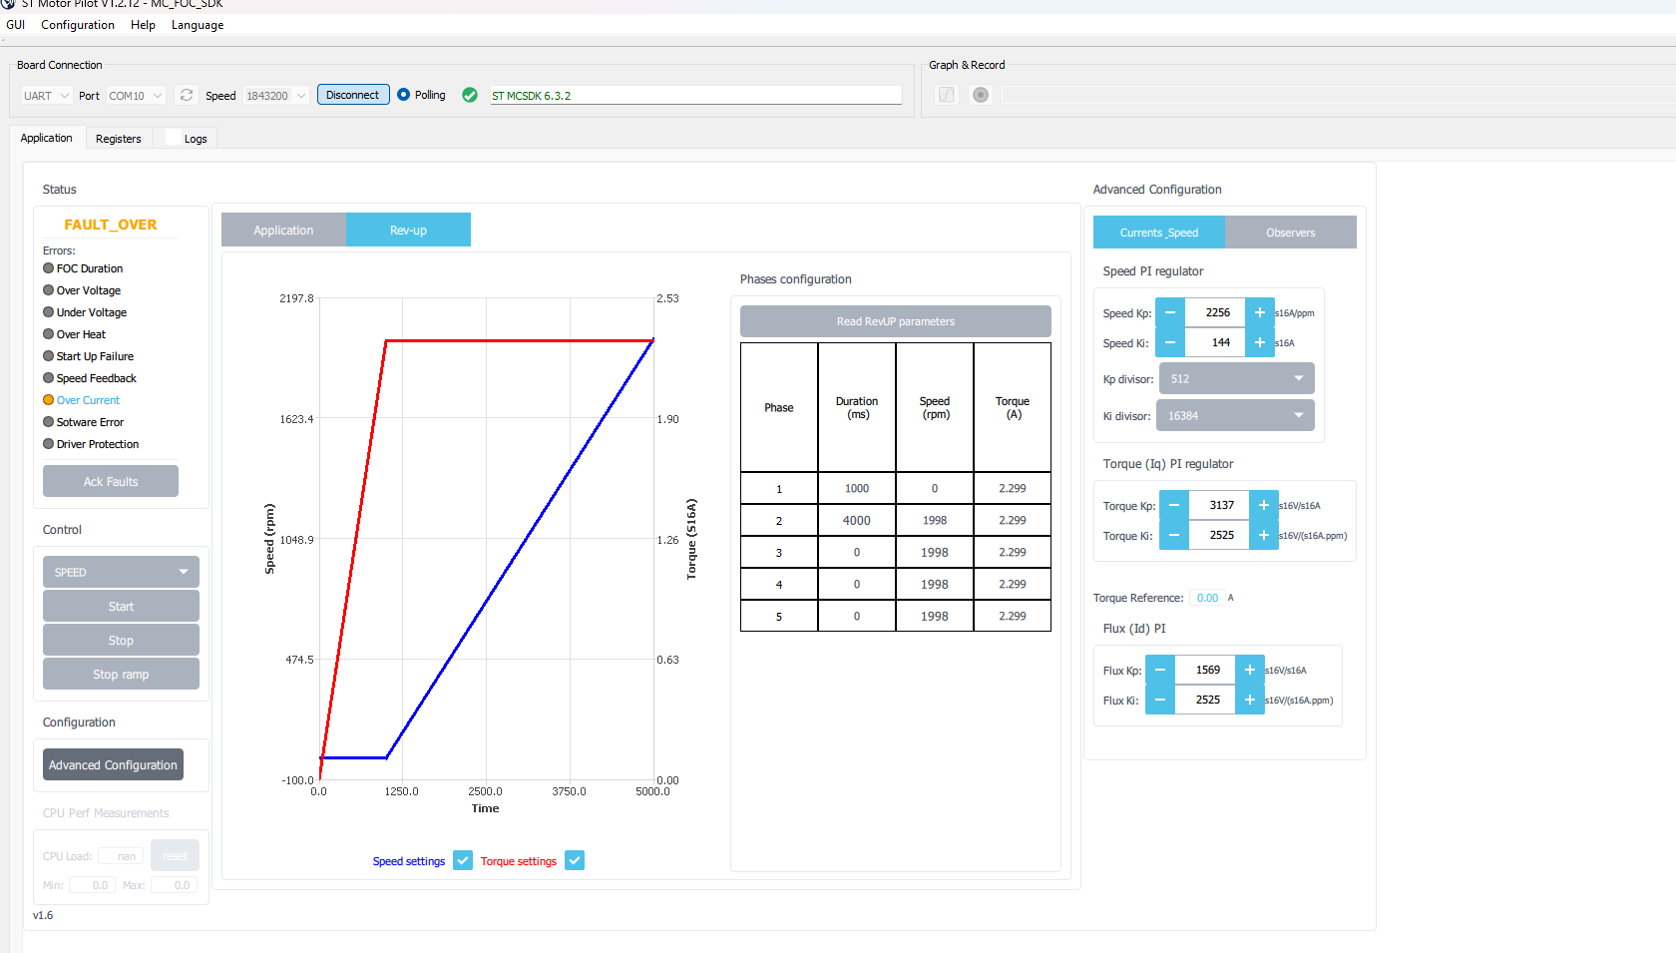Click the green connection status check icon
This screenshot has height=953, width=1676.
click(470, 95)
